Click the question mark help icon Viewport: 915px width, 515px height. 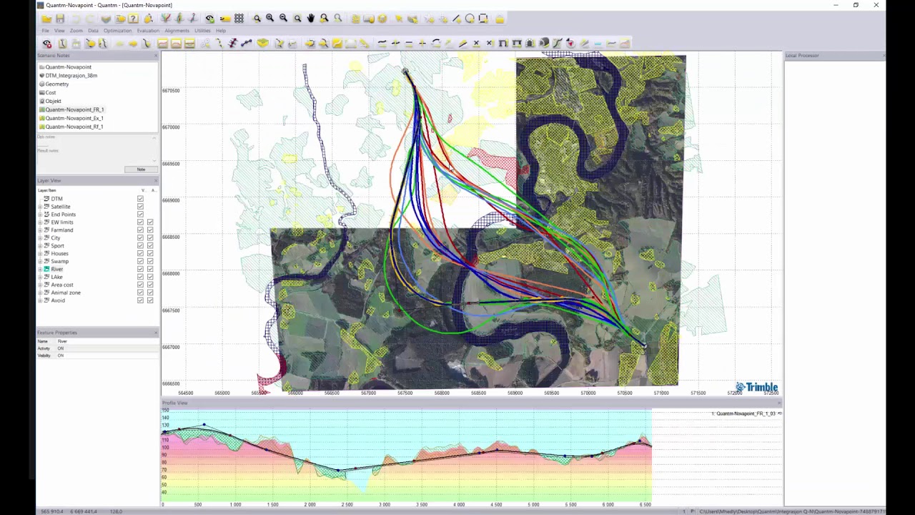pyautogui.click(x=133, y=19)
